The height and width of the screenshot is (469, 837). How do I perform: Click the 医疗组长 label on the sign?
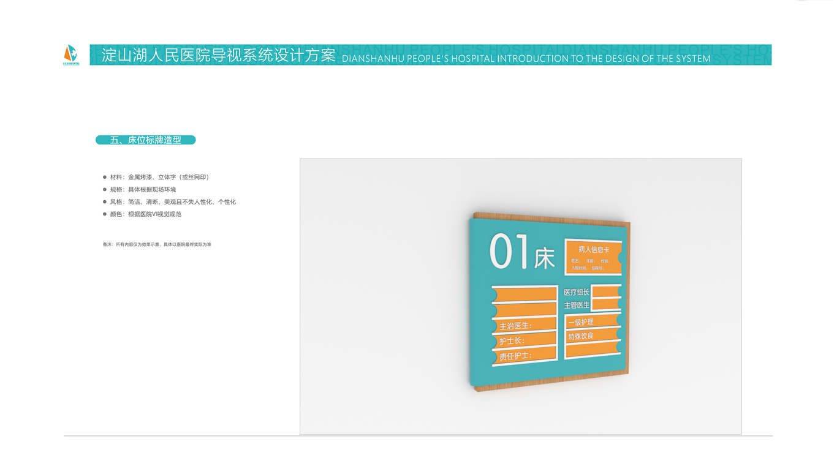pos(576,292)
